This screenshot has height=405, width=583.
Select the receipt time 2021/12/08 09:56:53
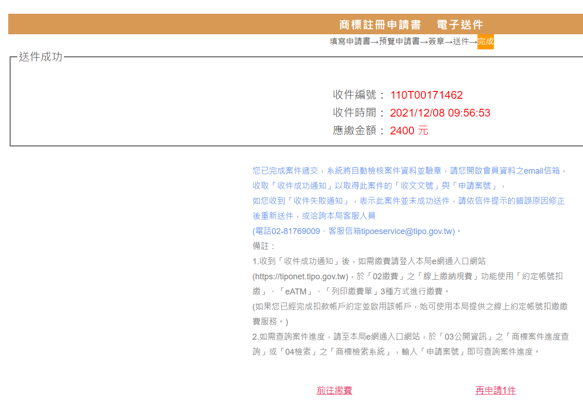440,113
